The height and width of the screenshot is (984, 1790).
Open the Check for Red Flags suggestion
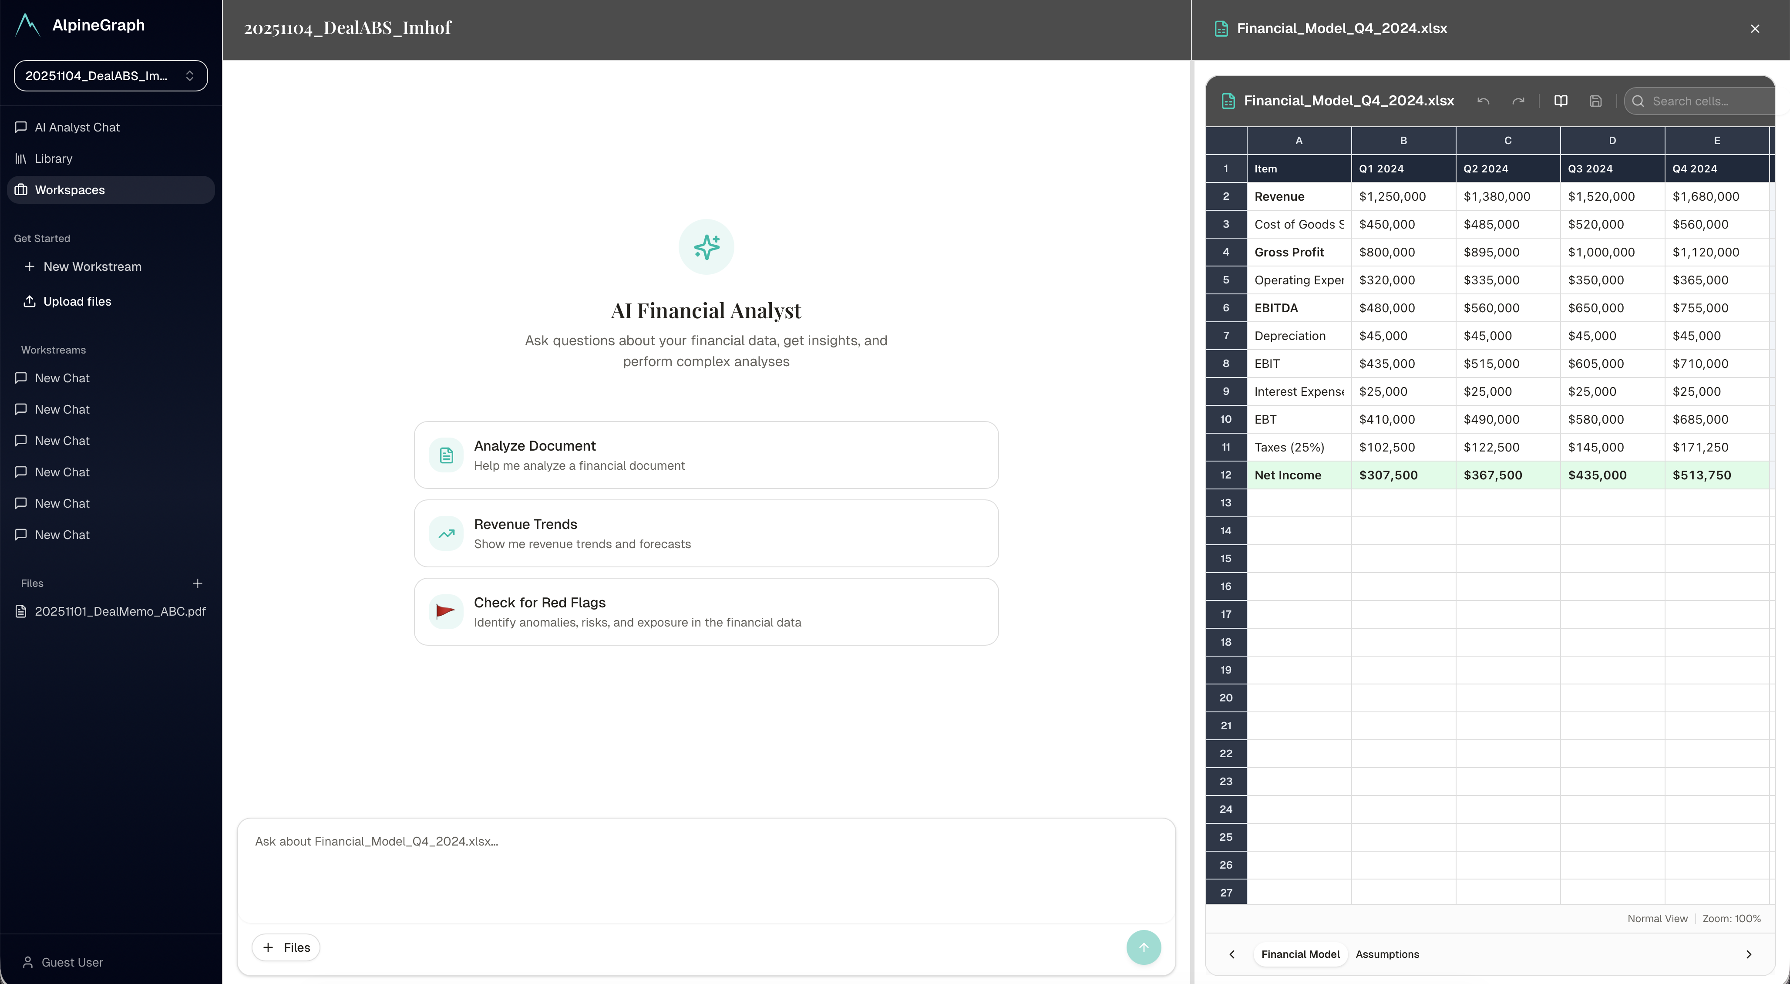click(705, 611)
